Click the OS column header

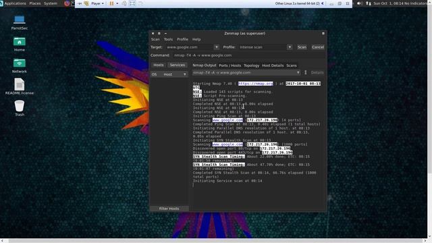coord(155,74)
